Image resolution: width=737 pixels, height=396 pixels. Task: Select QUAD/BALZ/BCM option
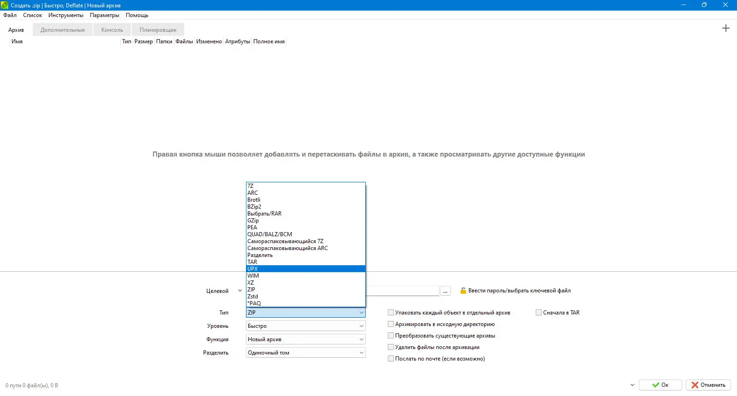click(x=306, y=234)
